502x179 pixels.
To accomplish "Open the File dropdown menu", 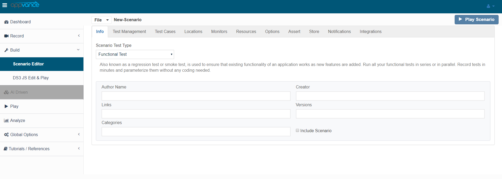I will tap(101, 20).
